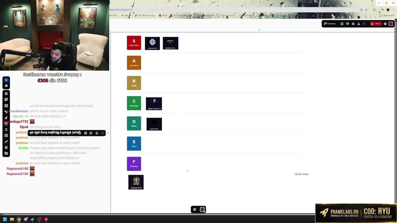Open the MEGA bookmark
This screenshot has width=397, height=223.
click(163, 15)
